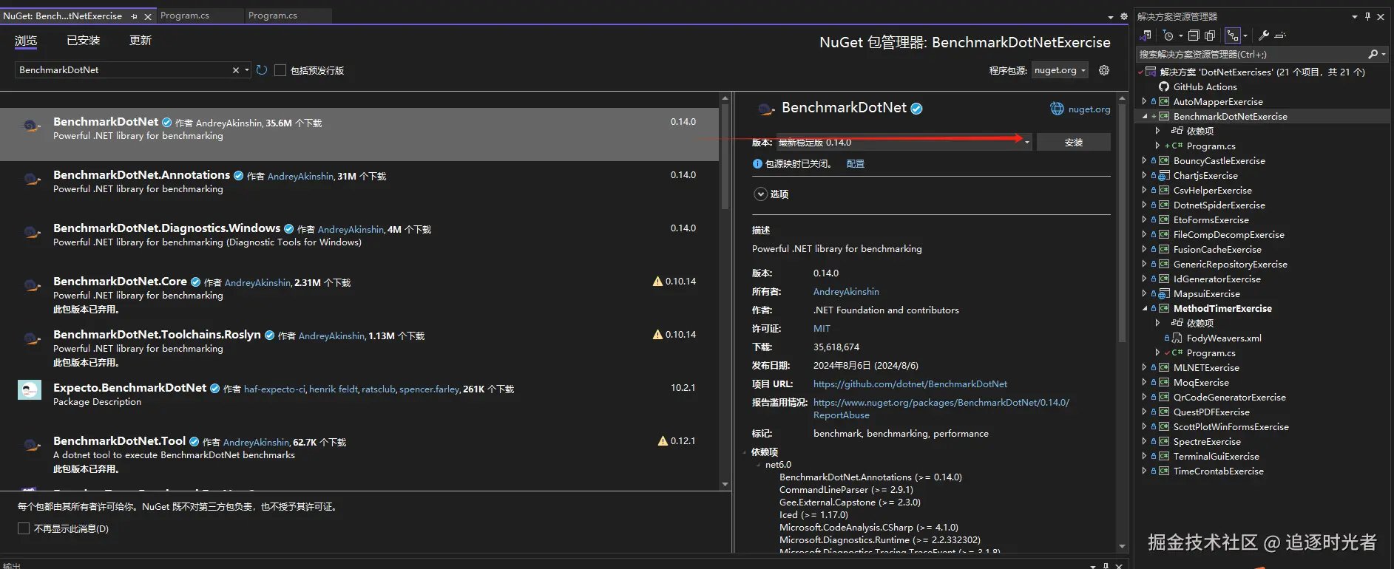This screenshot has height=569, width=1394.
Task: Click the MIT license link
Action: (x=822, y=329)
